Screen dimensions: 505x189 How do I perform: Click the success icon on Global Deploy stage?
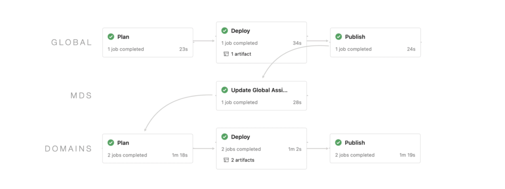tap(224, 31)
